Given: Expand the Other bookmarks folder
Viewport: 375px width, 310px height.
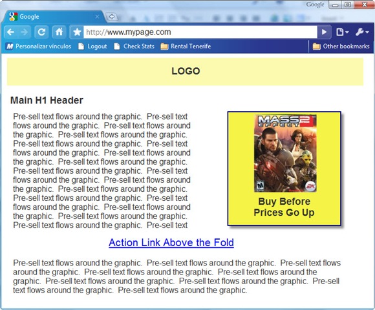Looking at the screenshot, I should 341,46.
